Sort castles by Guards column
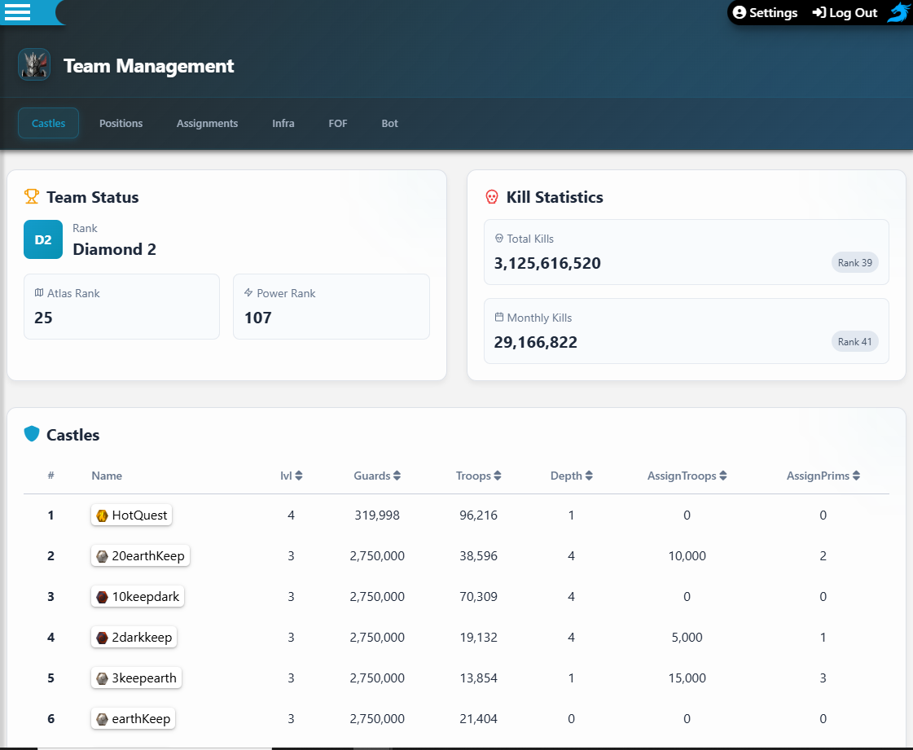 376,476
